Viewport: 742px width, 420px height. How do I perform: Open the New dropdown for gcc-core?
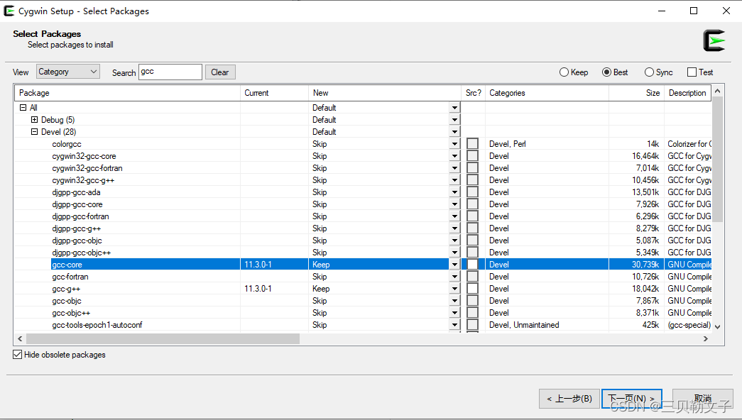point(454,265)
